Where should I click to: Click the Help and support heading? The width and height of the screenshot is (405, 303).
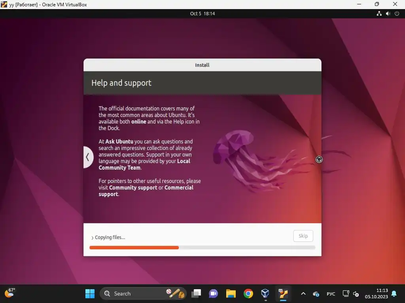(121, 83)
